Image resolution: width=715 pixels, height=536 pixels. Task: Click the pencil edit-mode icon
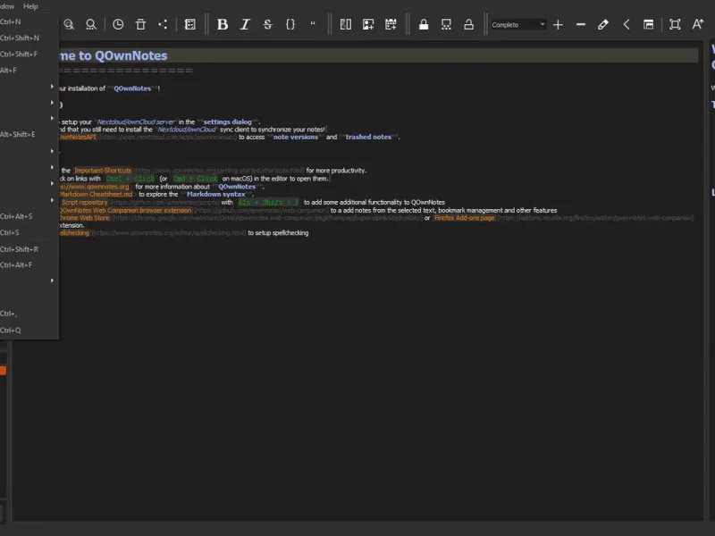click(603, 24)
